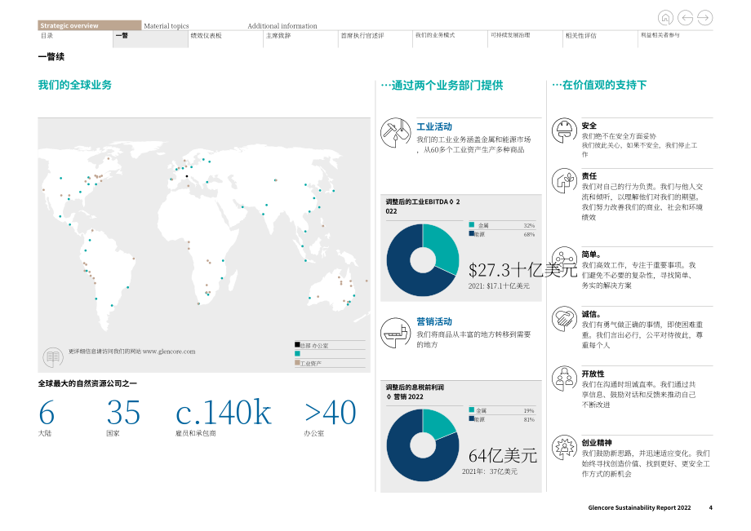
Task: Click the 35 国家 statistic
Action: [x=123, y=417]
